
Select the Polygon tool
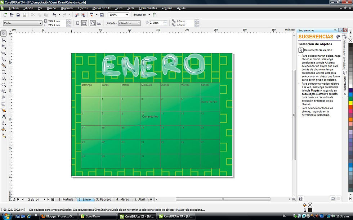point(4,85)
